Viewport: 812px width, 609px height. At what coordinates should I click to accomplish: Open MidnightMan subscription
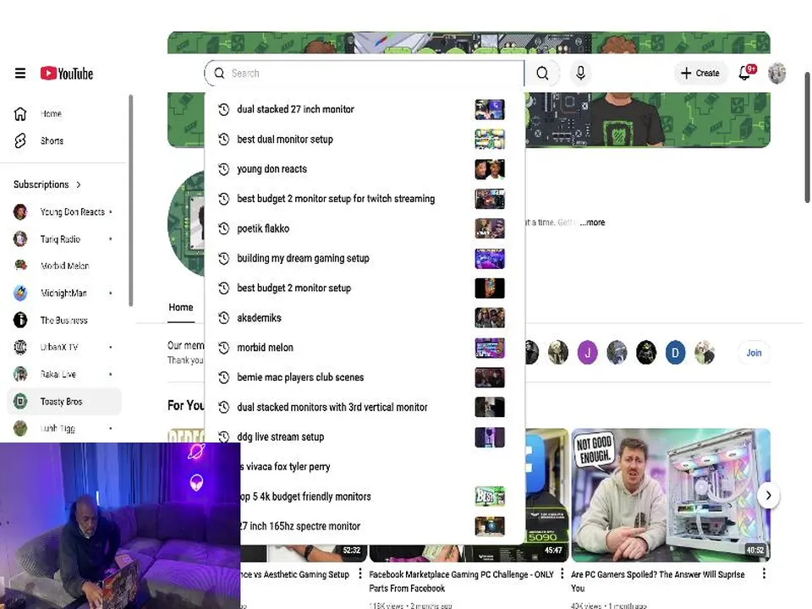(64, 294)
